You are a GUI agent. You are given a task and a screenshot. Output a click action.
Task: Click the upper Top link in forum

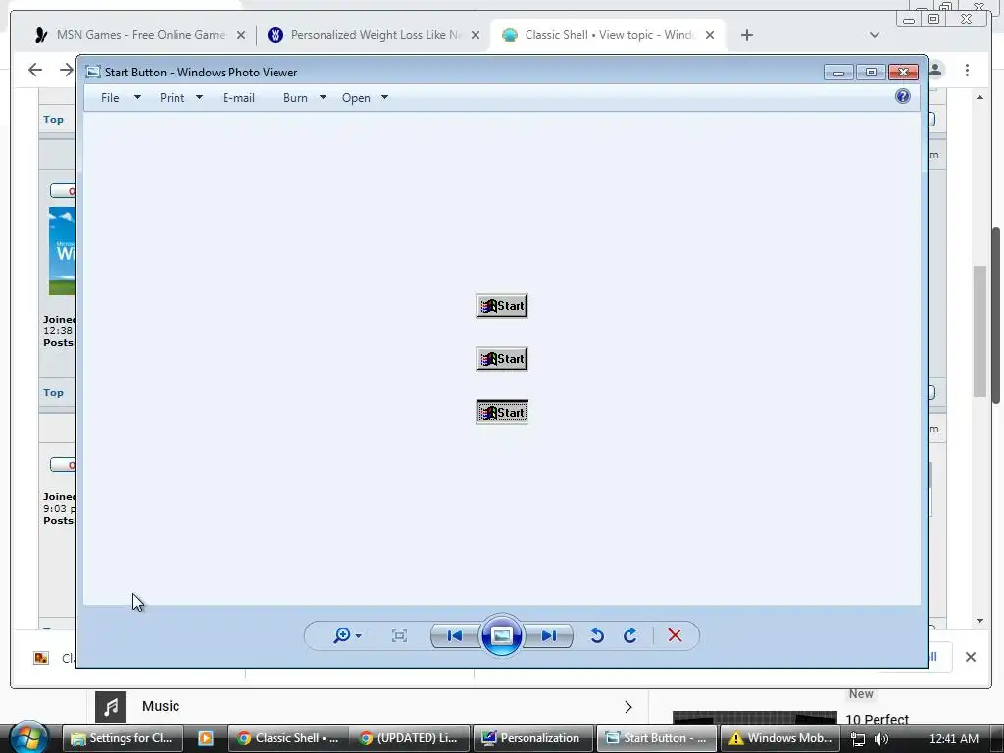tap(53, 119)
